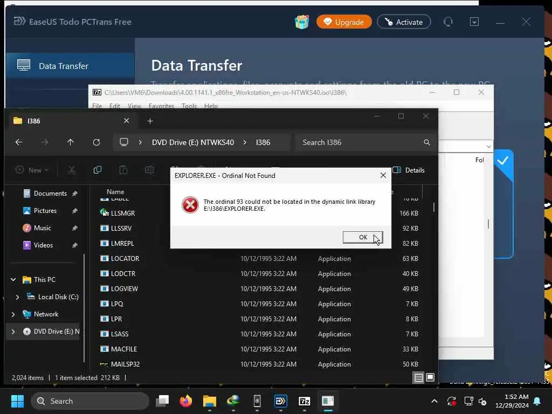Click the Upgrade button in EaseUS
The width and height of the screenshot is (552, 414).
pyautogui.click(x=344, y=22)
